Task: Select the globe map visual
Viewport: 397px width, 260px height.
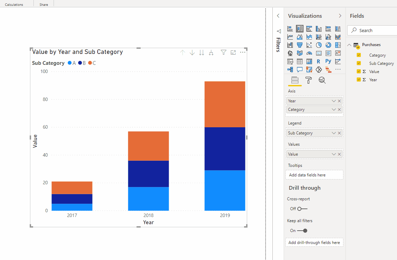Action: pos(290,53)
